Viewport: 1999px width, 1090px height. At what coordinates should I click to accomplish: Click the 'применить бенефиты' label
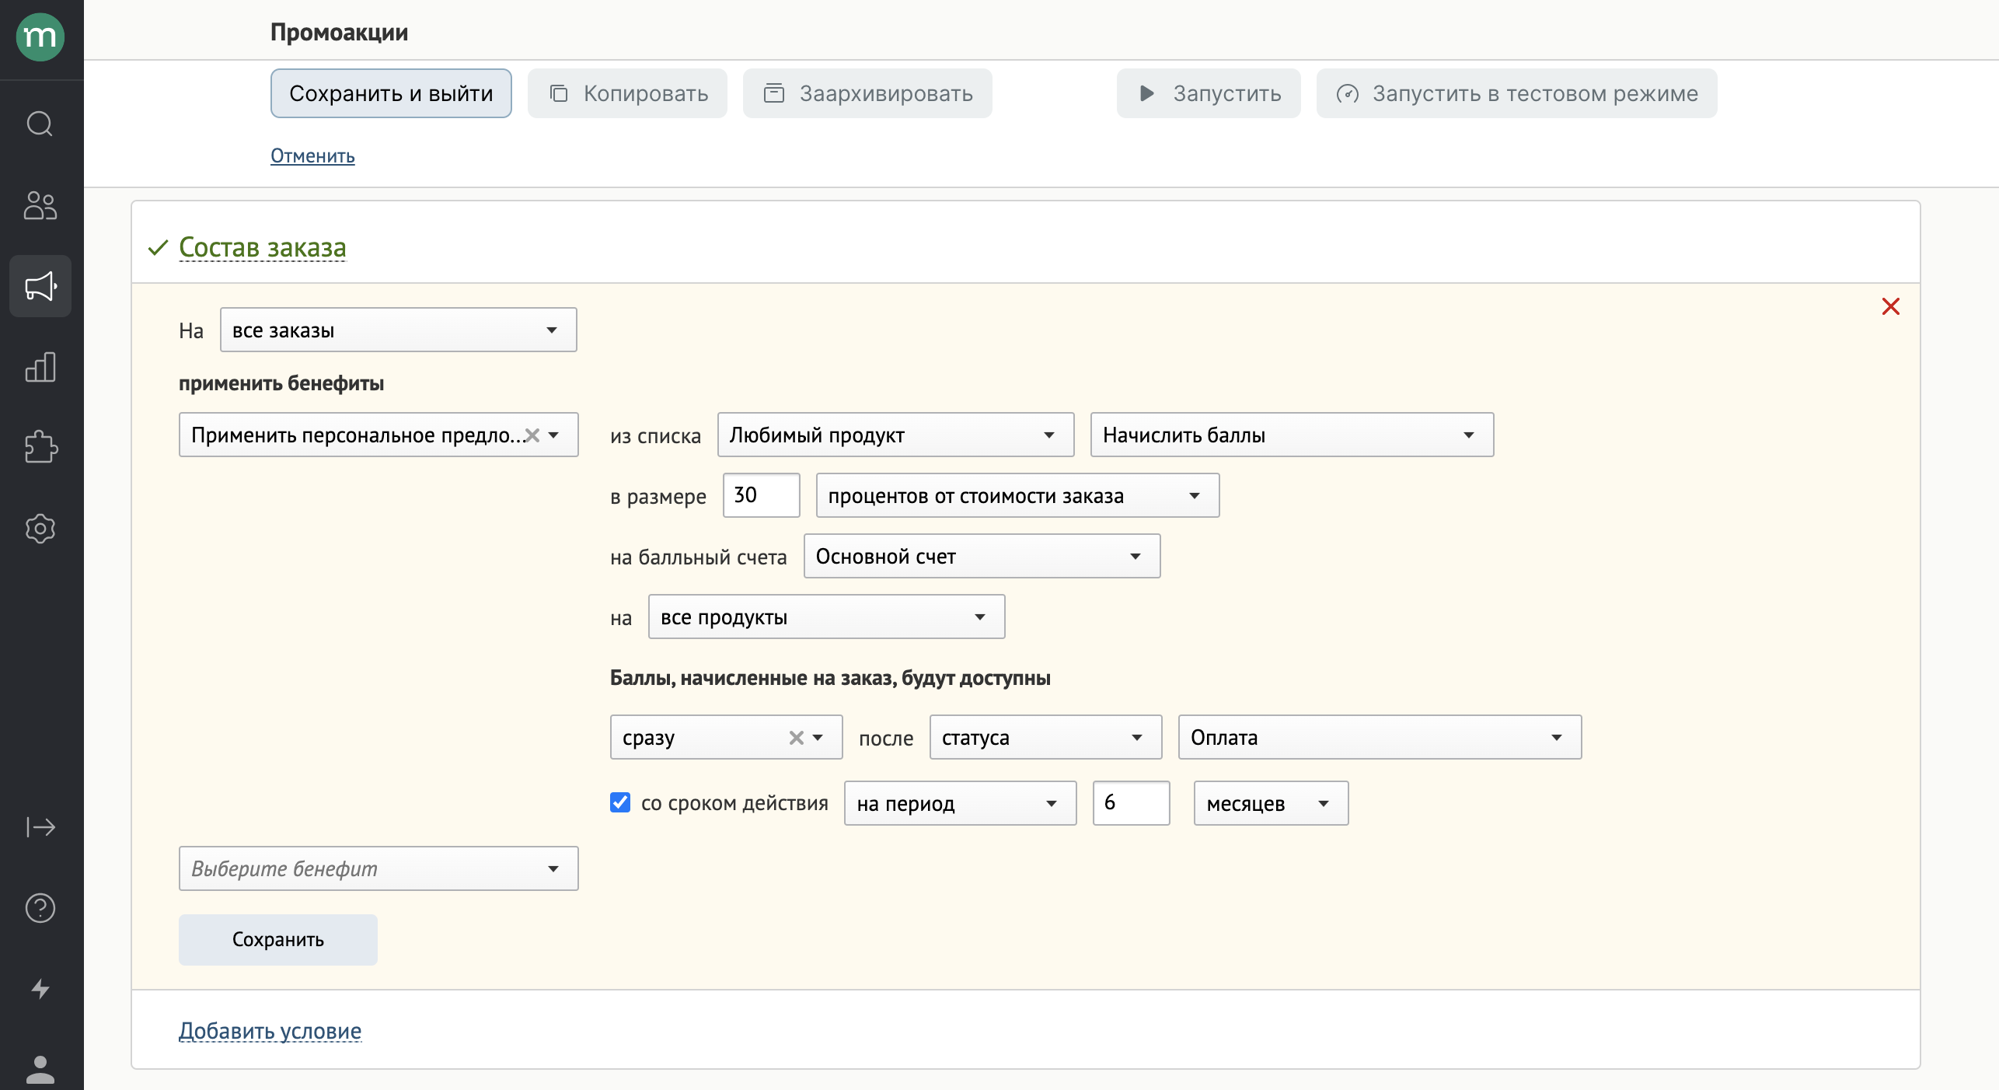tap(281, 383)
